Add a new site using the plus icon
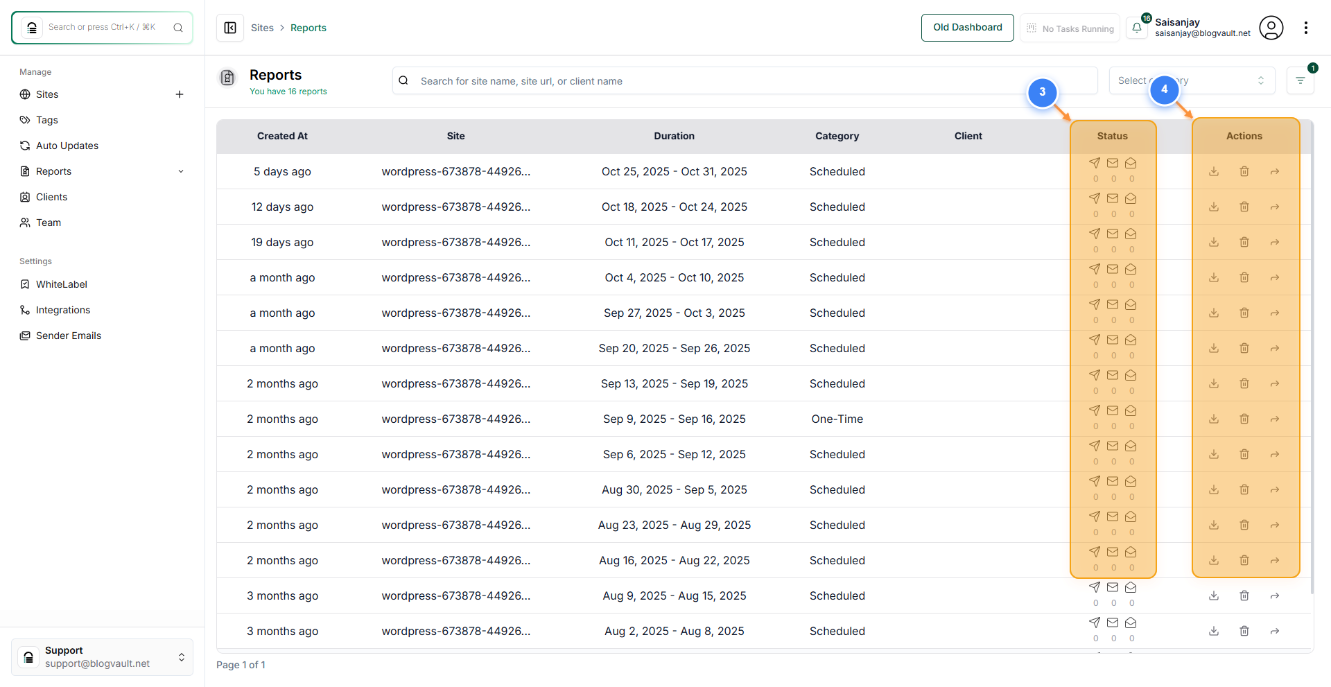This screenshot has width=1331, height=687. click(x=180, y=94)
